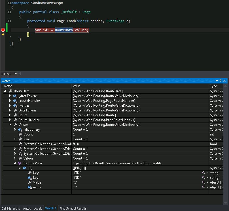The height and width of the screenshot is (211, 229).
Task: Collapse the RouteData root watch node
Action: pos(5,91)
